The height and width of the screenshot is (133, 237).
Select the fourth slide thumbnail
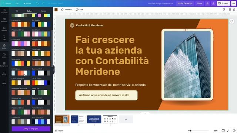(110, 119)
